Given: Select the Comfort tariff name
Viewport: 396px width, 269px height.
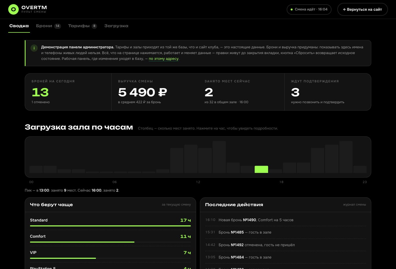Looking at the screenshot, I should pos(38,236).
